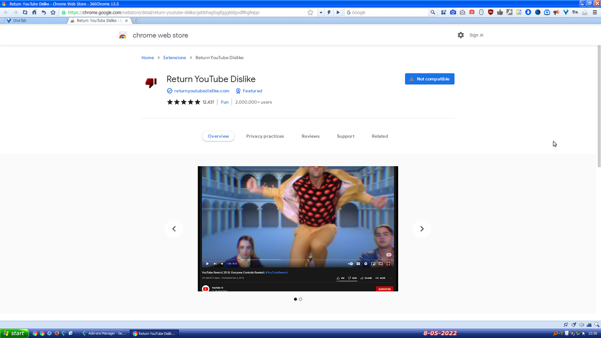Open the Extensions breadcrumb link
Screen dimensions: 601x338
click(175, 58)
